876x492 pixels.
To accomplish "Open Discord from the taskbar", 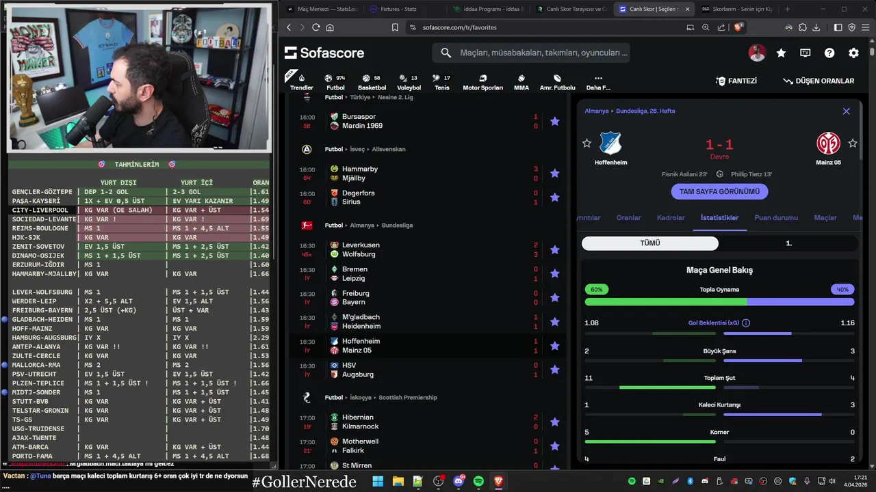I will (459, 482).
